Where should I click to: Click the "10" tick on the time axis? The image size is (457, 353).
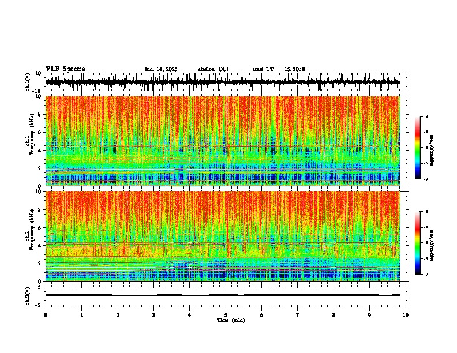pyautogui.click(x=406, y=315)
